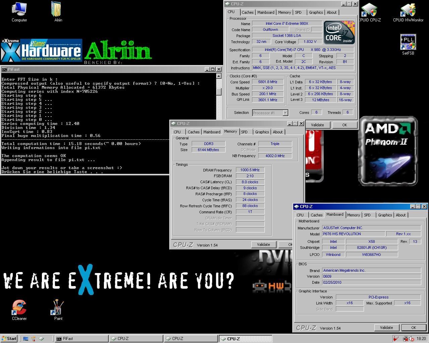Minimize the PiFast window
Viewport: 429px width, 343px height.
pos(207,69)
